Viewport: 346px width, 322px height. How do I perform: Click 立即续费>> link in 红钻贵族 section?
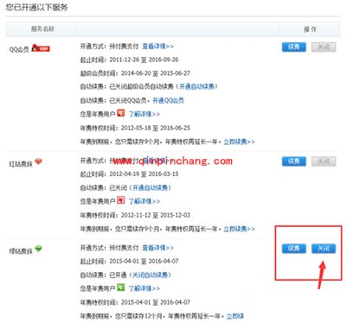click(x=240, y=229)
